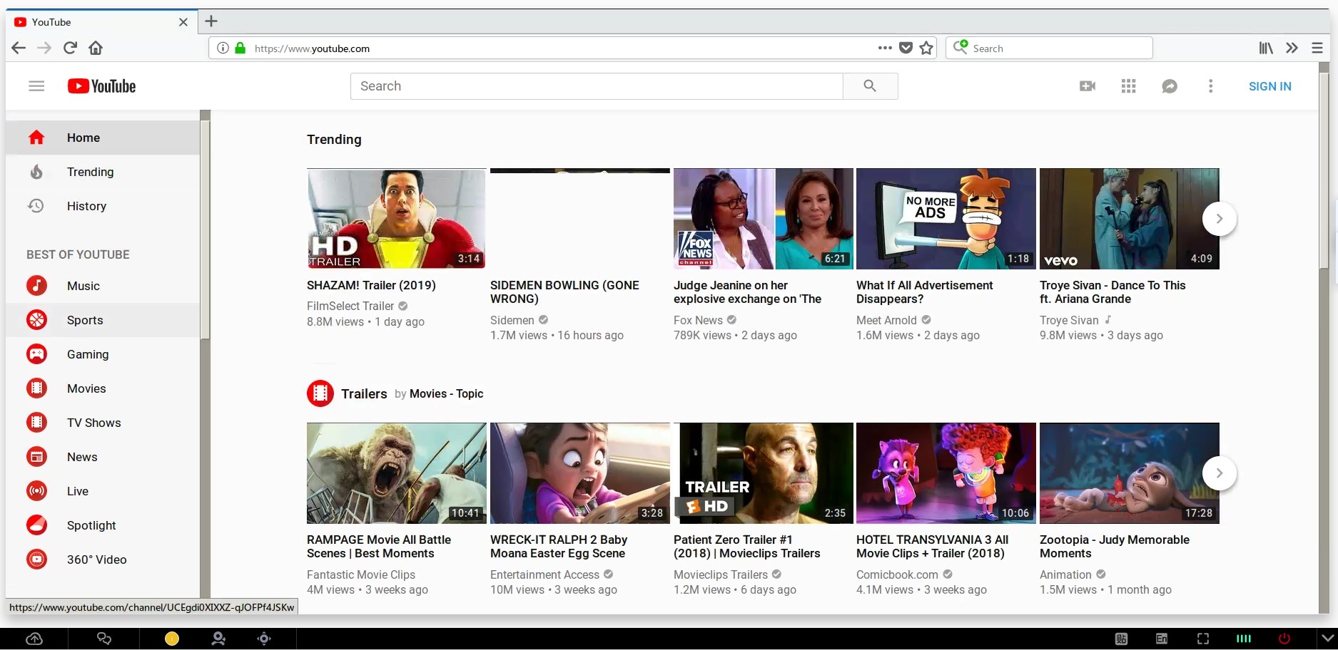Click the cloud upload icon in bottom bar

click(x=34, y=639)
